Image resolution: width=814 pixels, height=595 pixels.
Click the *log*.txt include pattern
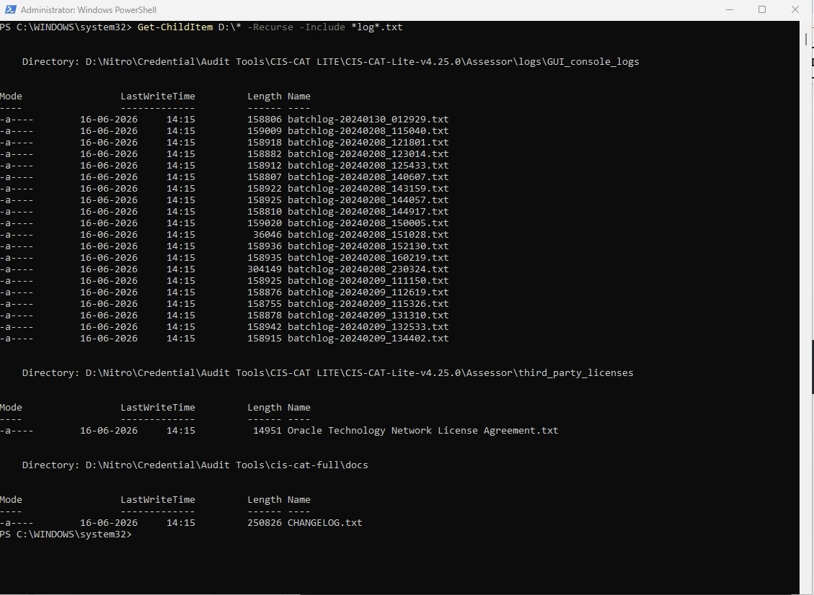tap(377, 27)
